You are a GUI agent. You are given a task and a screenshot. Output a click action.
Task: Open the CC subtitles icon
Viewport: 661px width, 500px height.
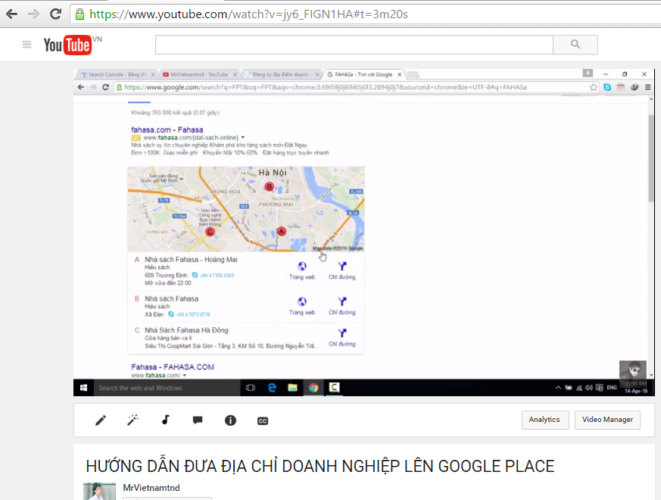(263, 420)
